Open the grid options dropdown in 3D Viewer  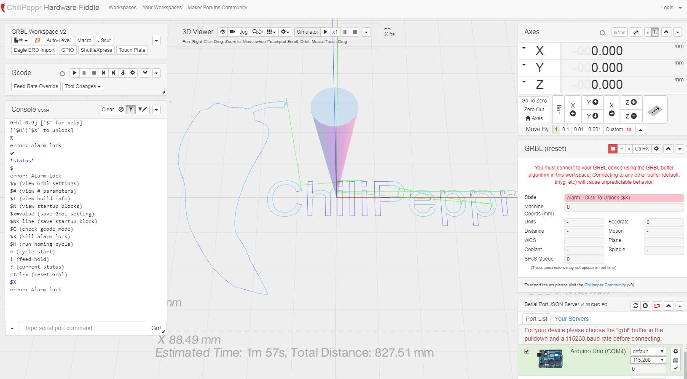(x=271, y=32)
